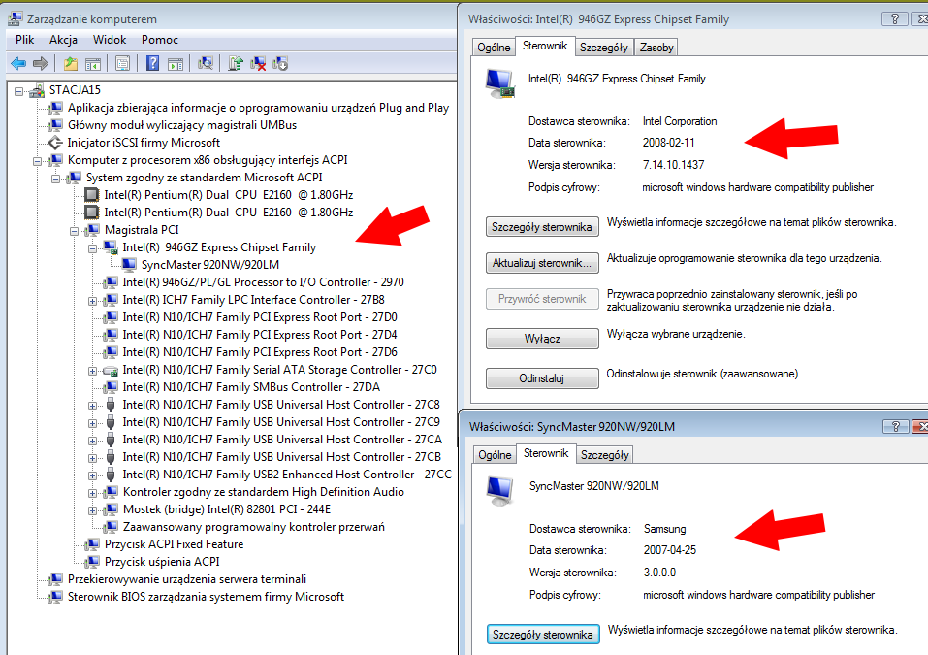Click Przycisk ACPI Fixed Feature icon
This screenshot has width=928, height=655.
[92, 544]
